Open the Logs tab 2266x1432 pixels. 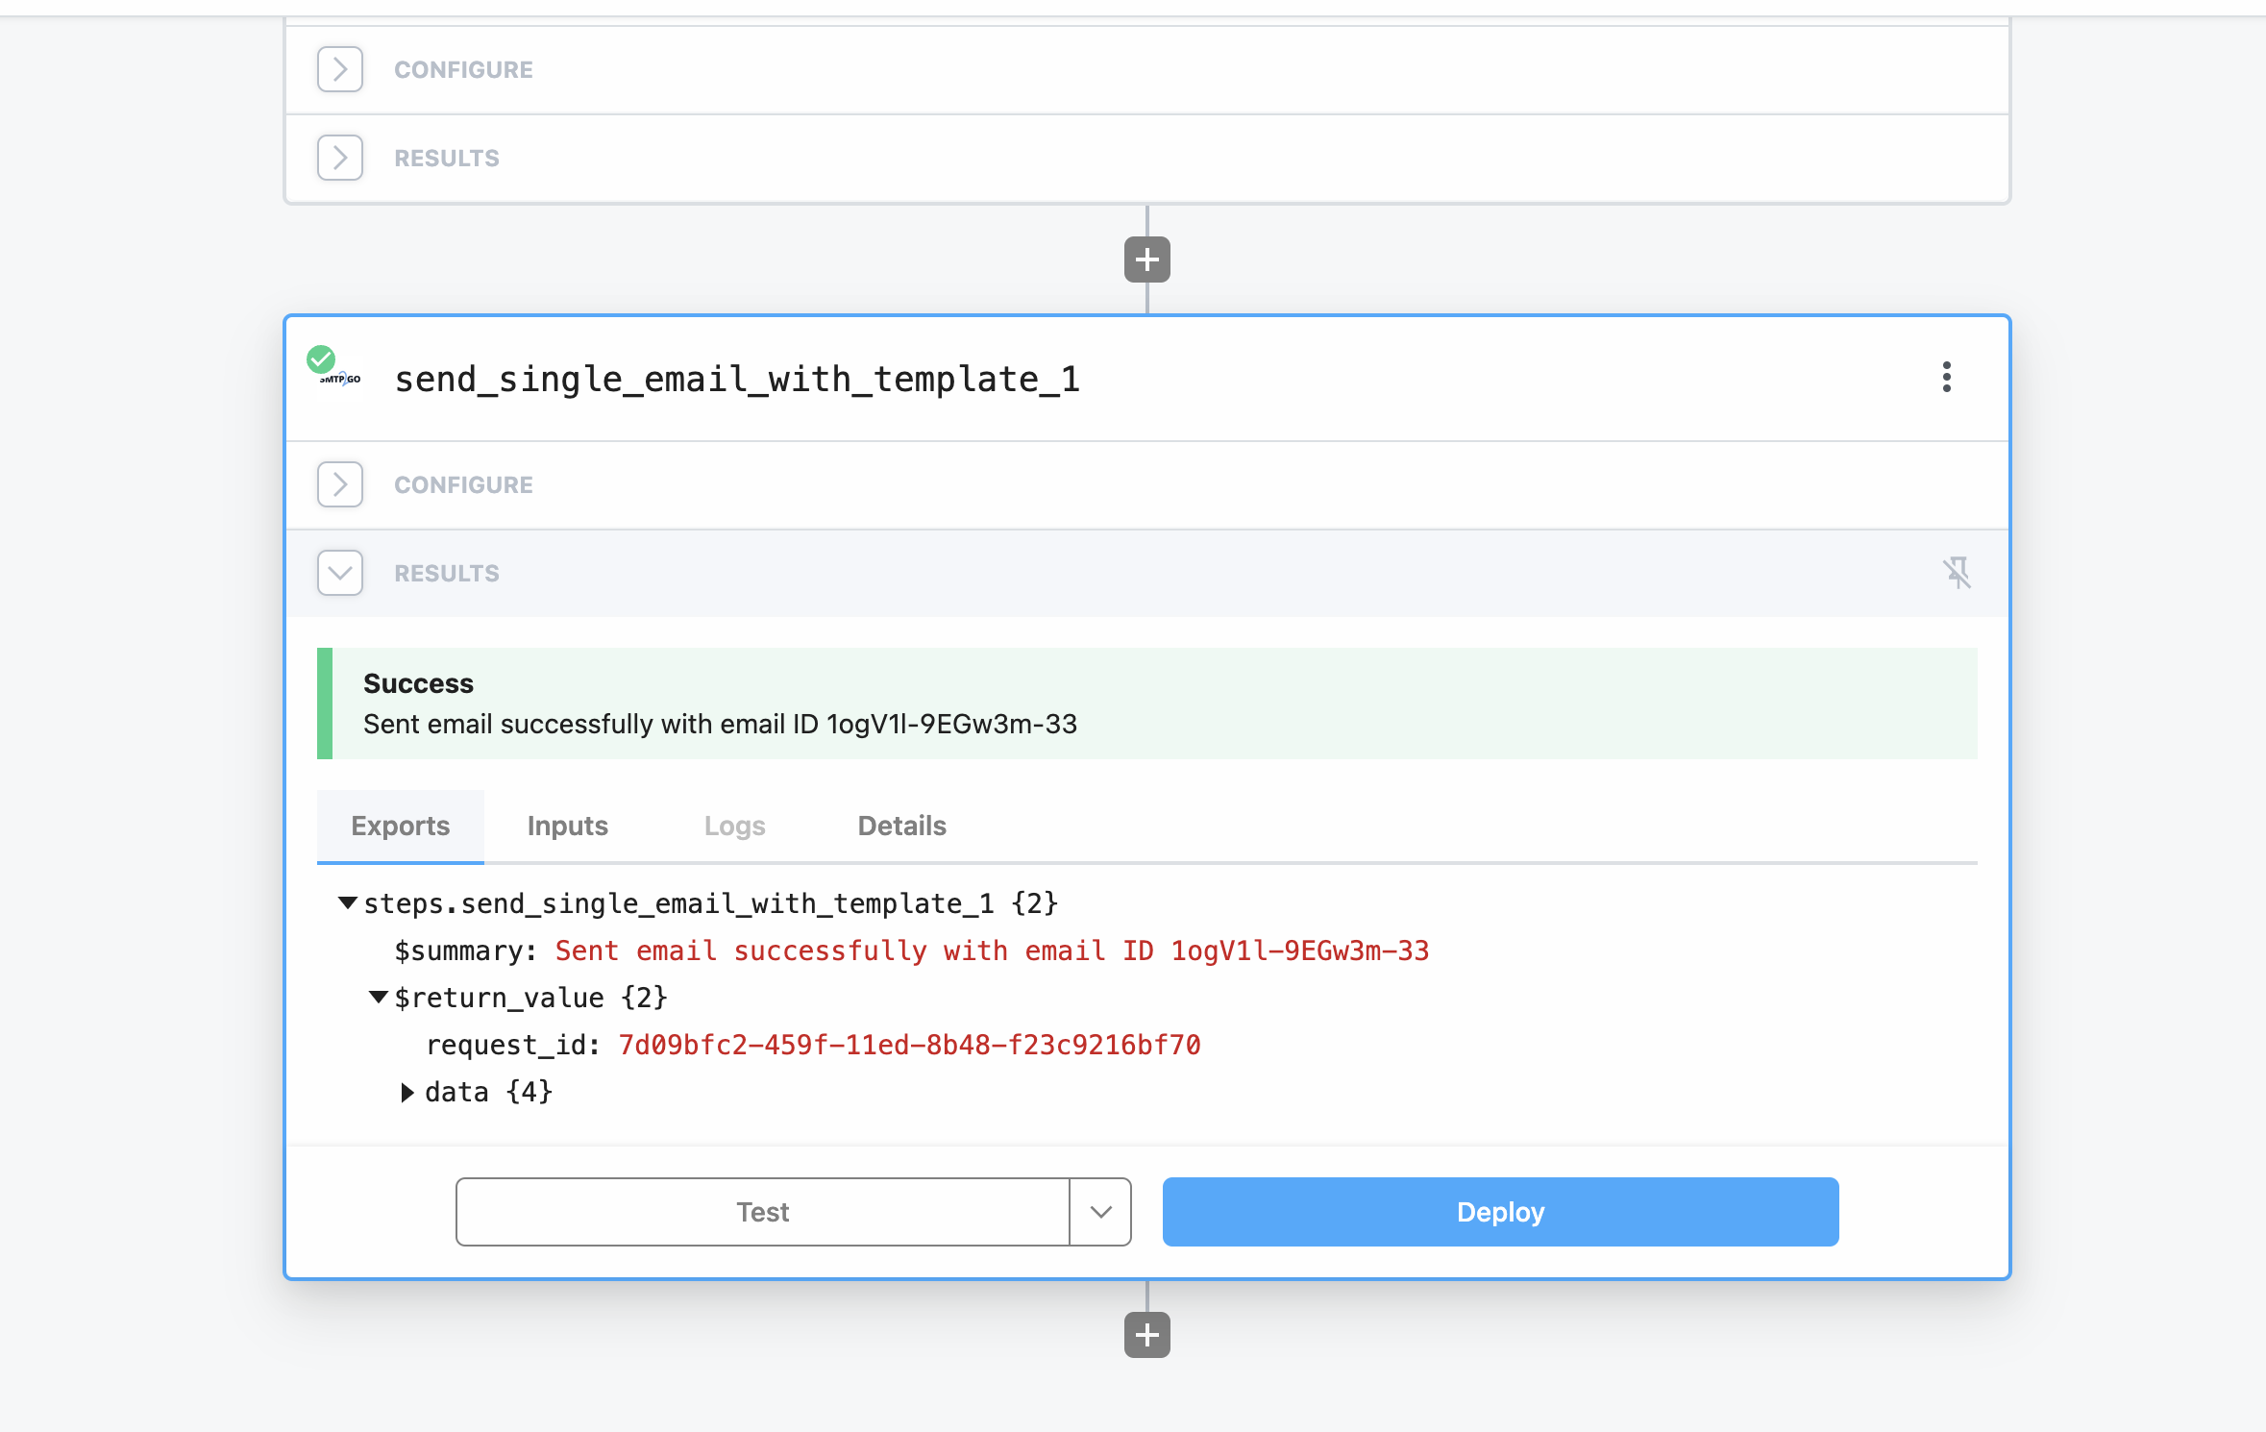(x=734, y=826)
